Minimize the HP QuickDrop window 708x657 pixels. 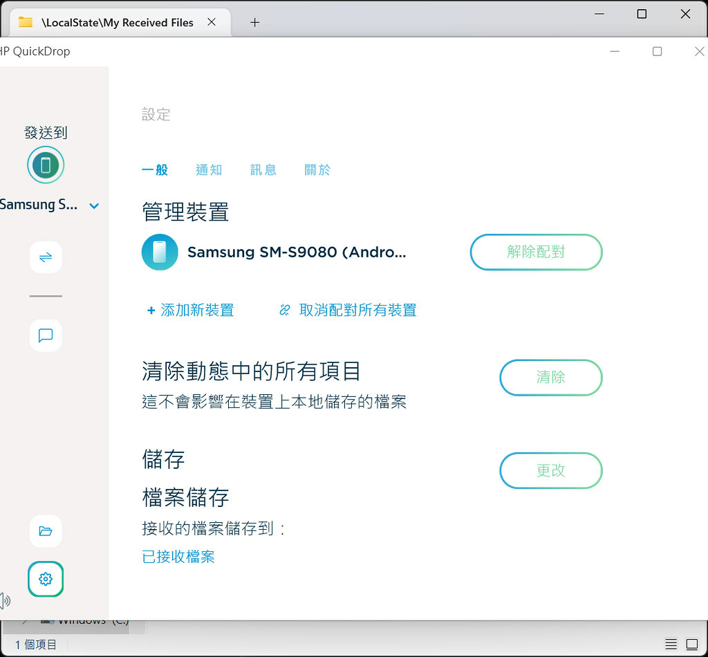(615, 51)
